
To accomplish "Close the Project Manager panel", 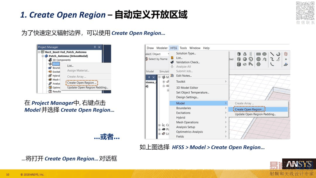I will pos(99,47).
